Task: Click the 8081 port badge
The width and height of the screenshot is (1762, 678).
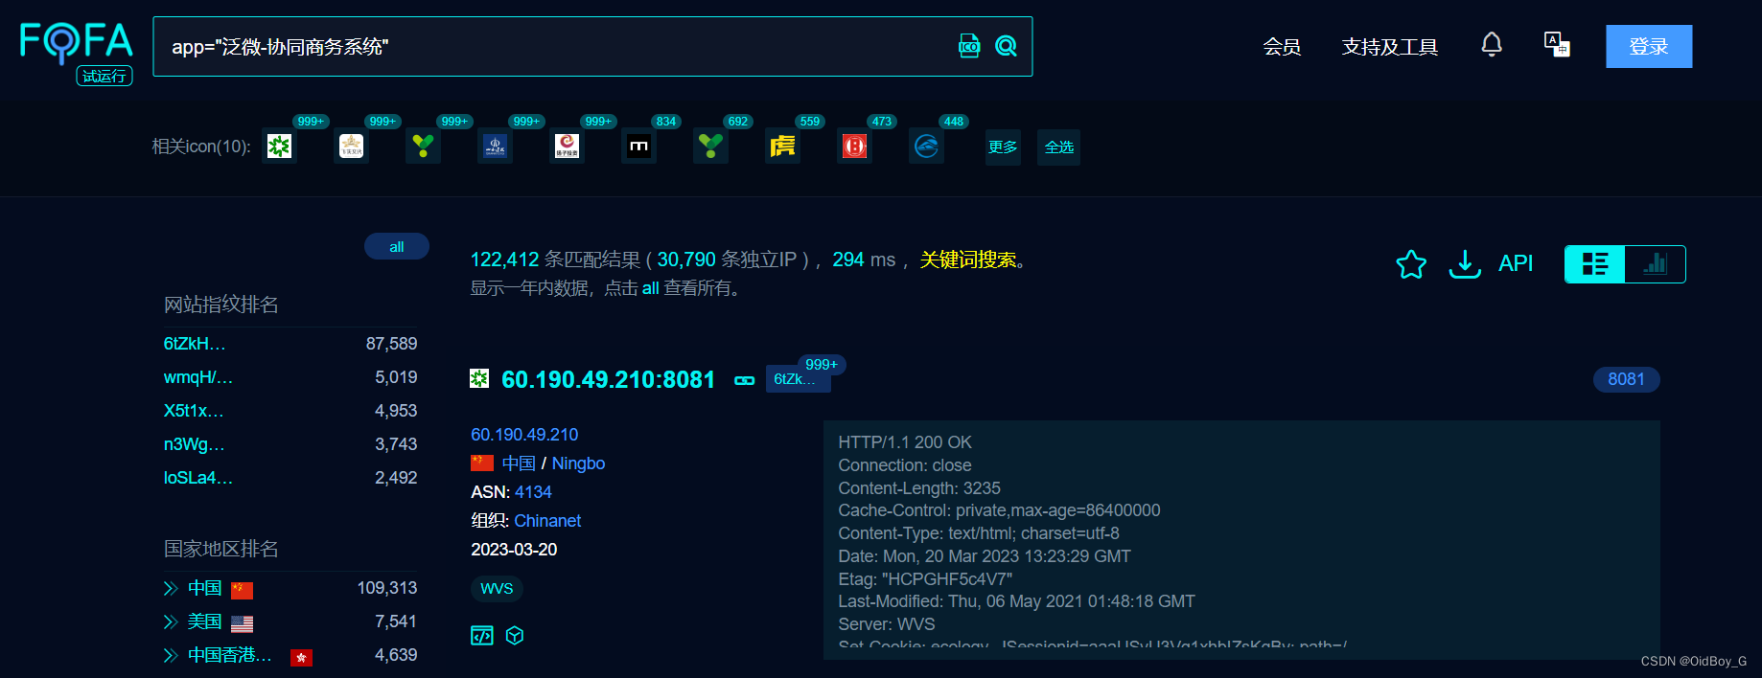Action: [1626, 379]
